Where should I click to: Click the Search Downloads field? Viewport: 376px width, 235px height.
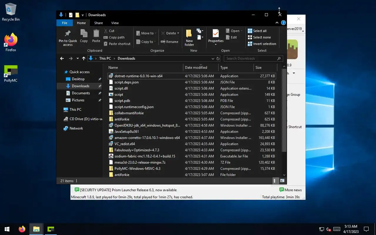point(253,58)
